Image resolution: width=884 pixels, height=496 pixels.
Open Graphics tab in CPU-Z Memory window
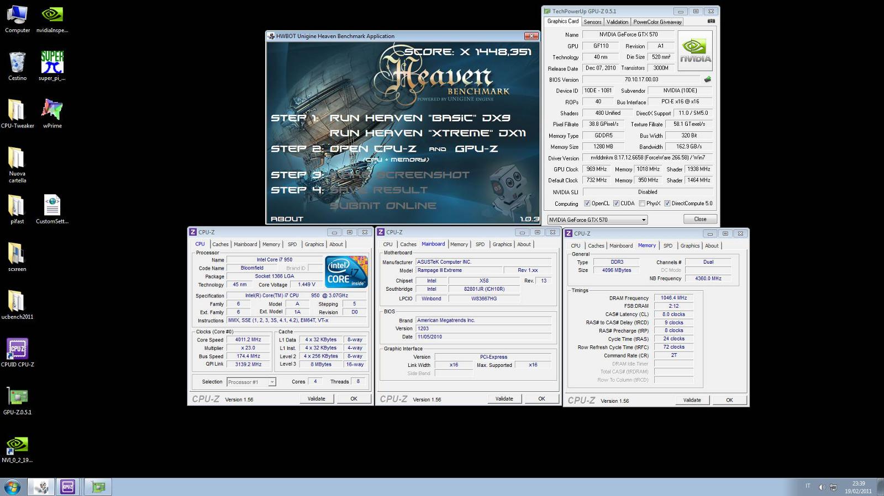coord(690,246)
